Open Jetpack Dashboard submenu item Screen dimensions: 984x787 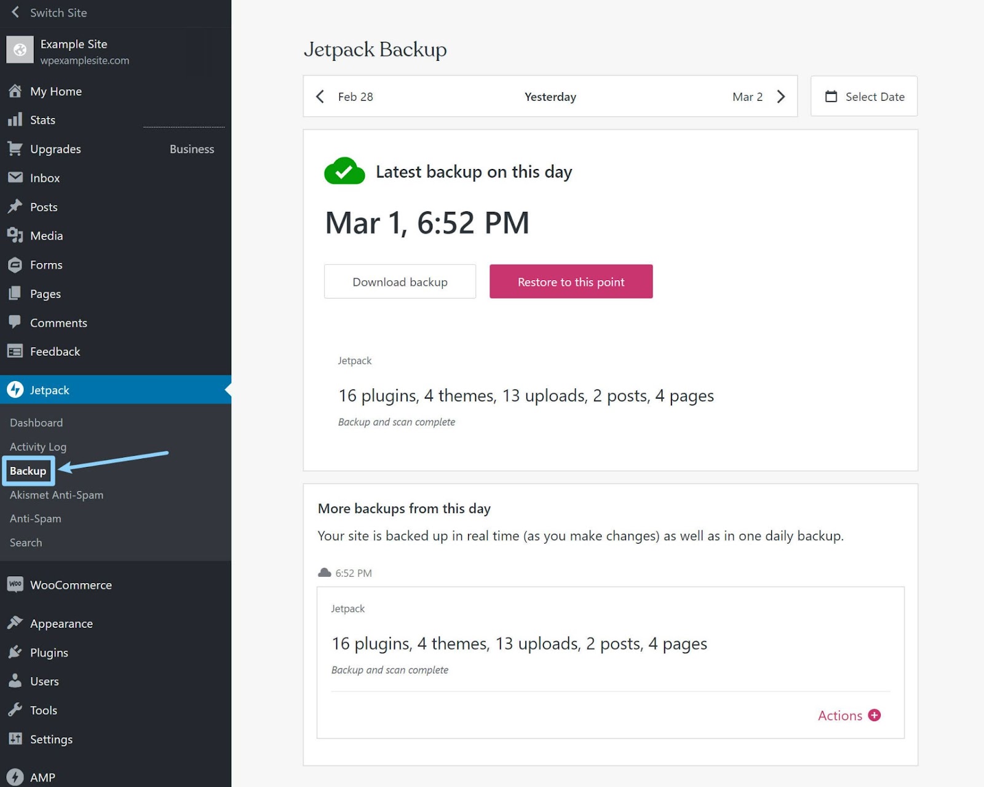point(36,423)
